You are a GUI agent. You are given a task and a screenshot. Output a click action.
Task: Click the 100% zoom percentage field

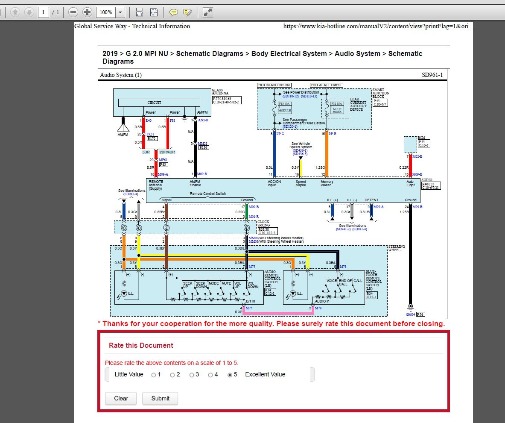[x=106, y=12]
